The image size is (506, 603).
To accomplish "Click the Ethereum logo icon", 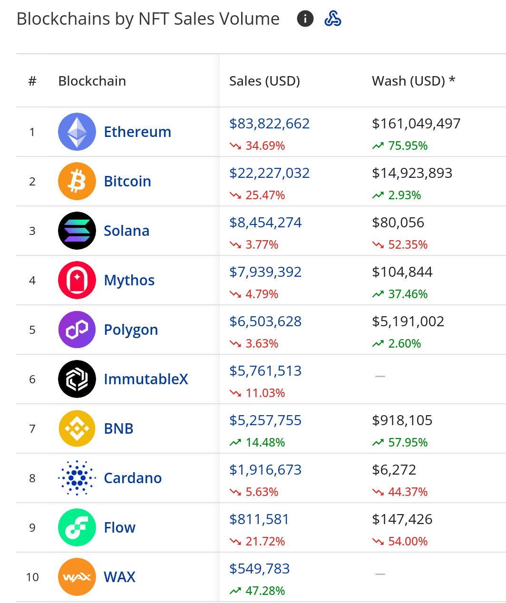I will tap(77, 132).
